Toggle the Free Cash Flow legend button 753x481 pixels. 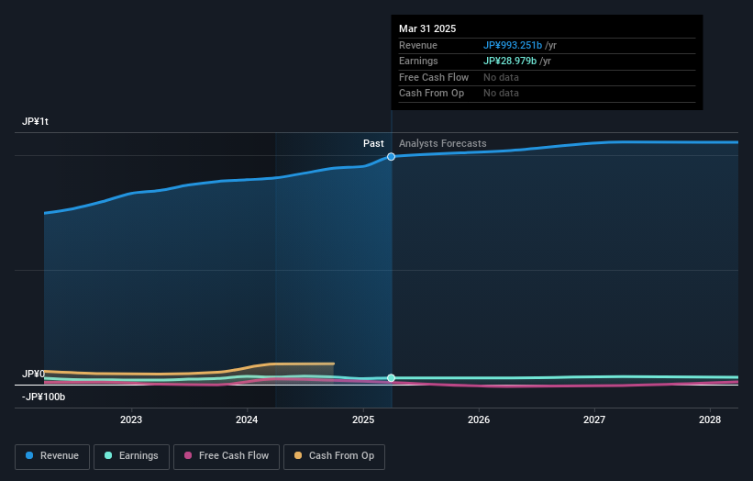(227, 456)
